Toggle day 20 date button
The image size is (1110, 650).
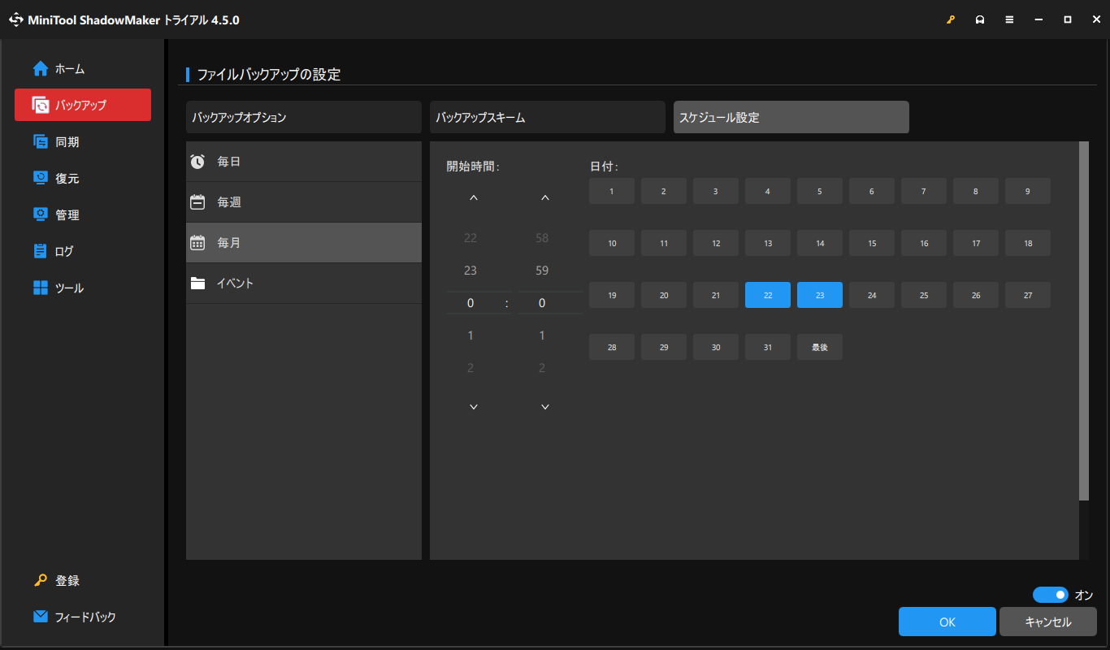tap(664, 295)
